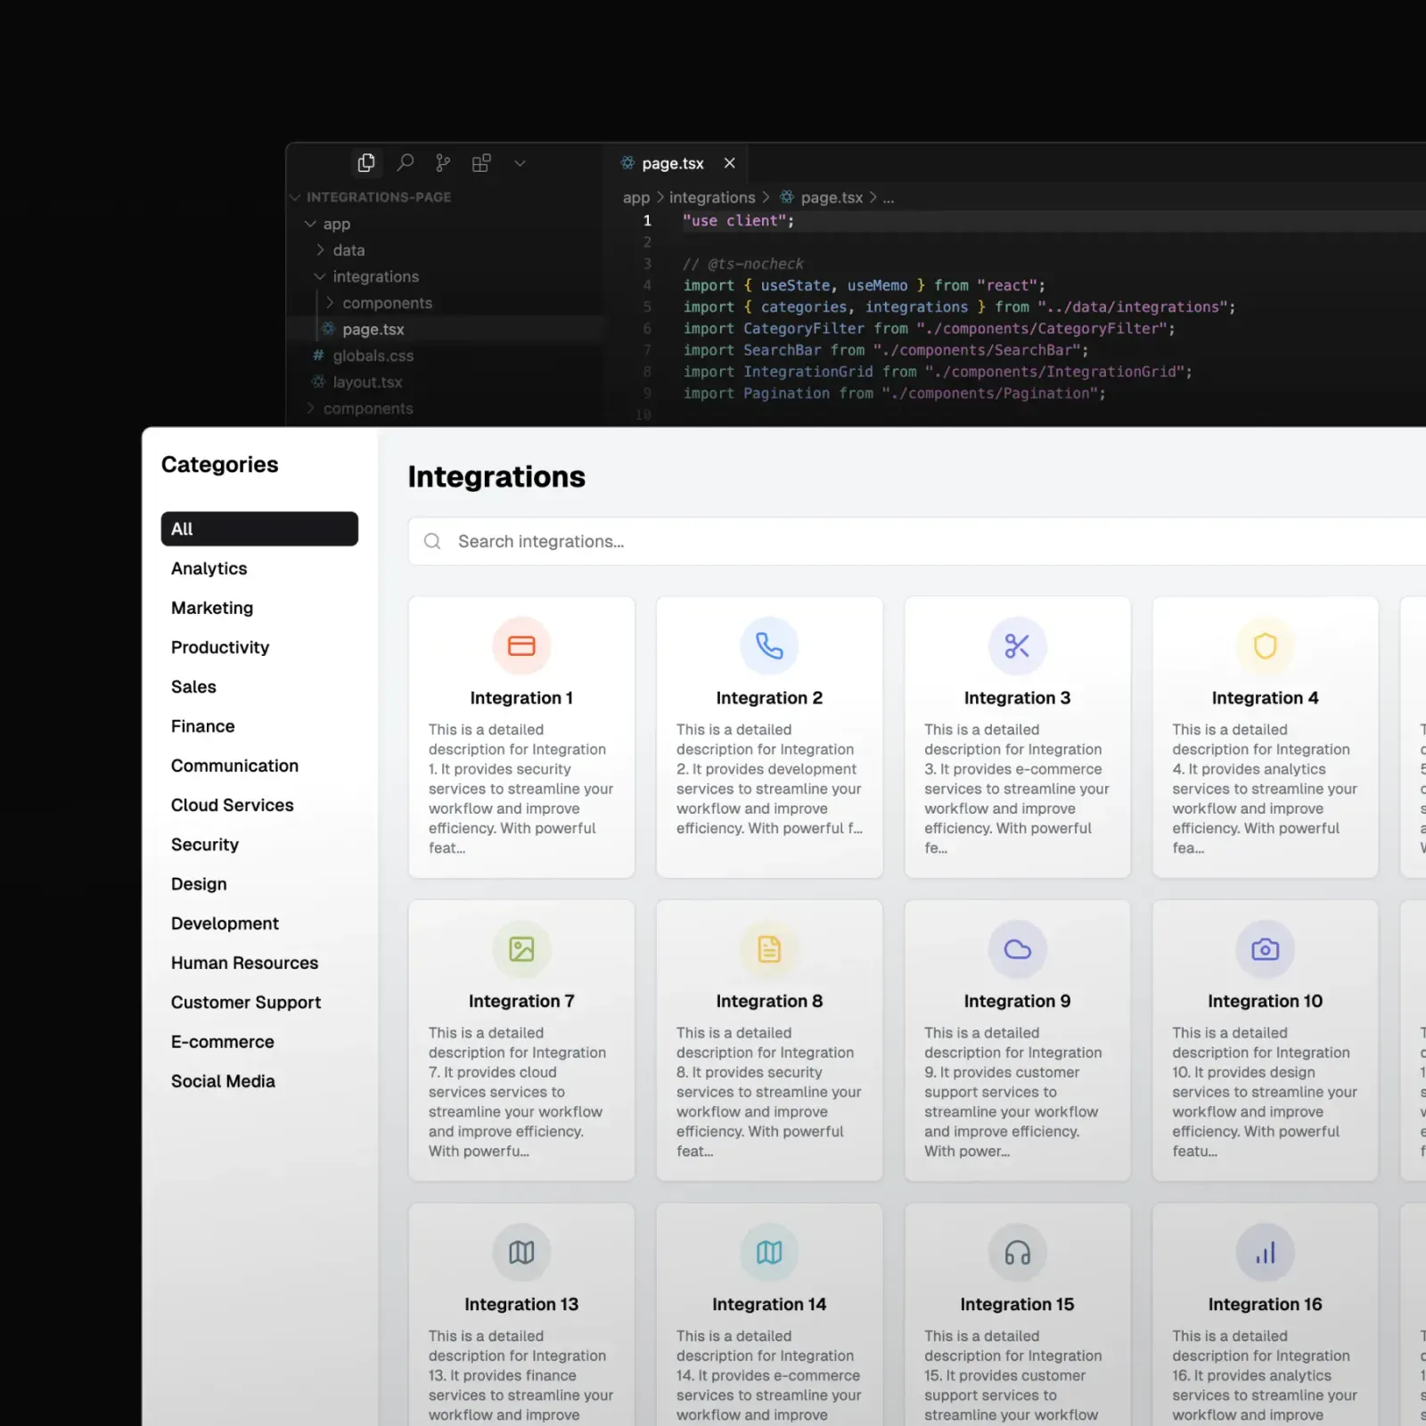Click the shield icon on Integration 4
The height and width of the screenshot is (1426, 1426).
1265,645
